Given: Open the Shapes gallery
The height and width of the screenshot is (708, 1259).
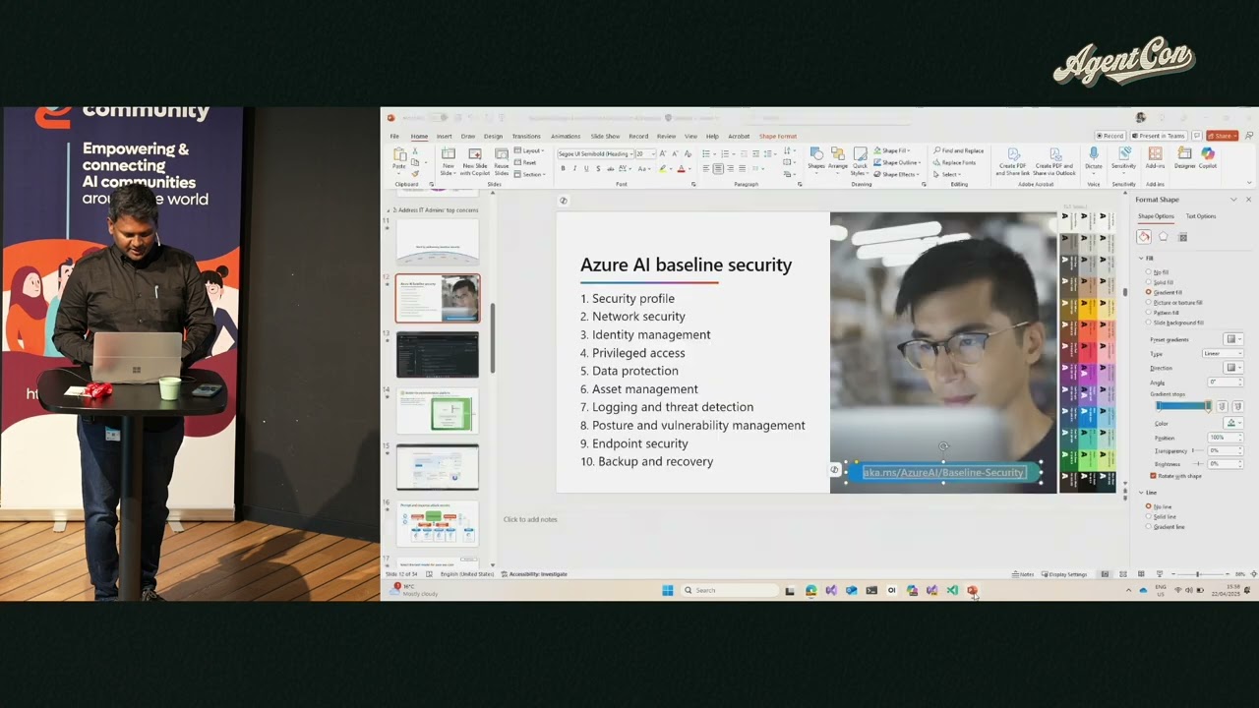Looking at the screenshot, I should coord(816,159).
